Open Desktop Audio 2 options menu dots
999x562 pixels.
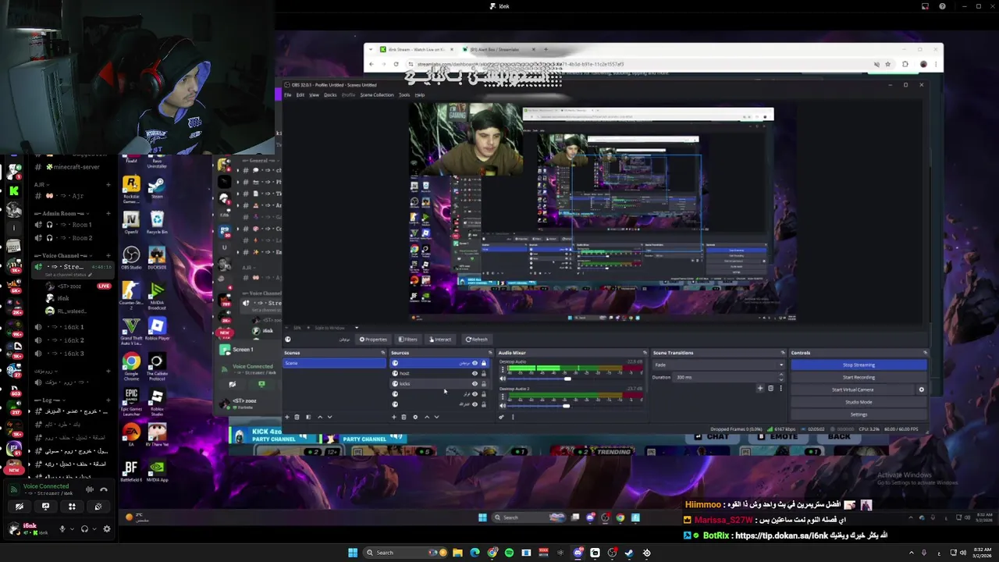[503, 396]
